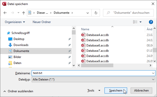The height and width of the screenshot is (97, 157).
Task: Click the Schnellzugriff star icon
Action: pos(9,33)
